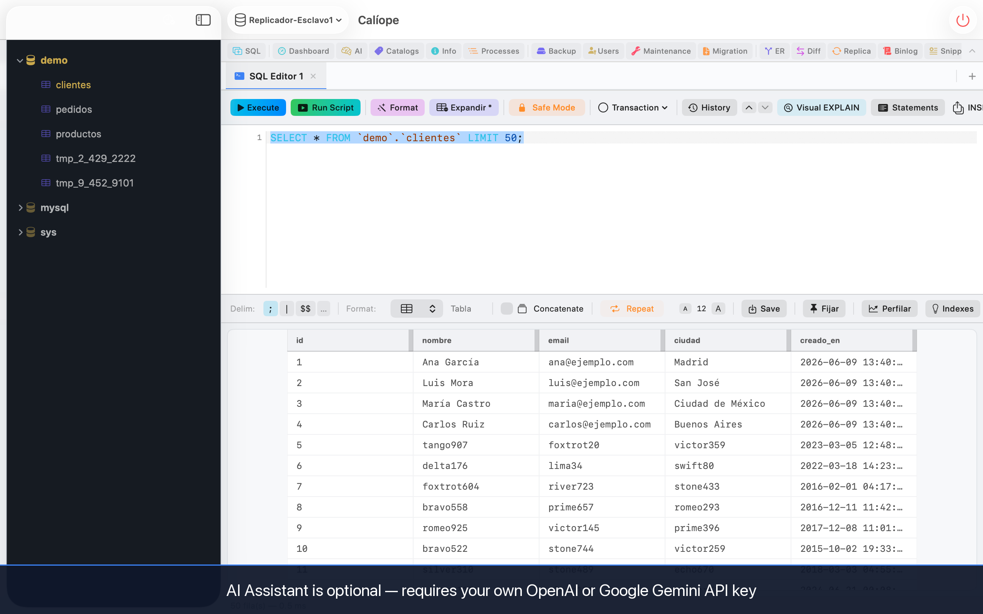Go to previous history entry arrow
Screen dimensions: 983x614
tap(749, 107)
